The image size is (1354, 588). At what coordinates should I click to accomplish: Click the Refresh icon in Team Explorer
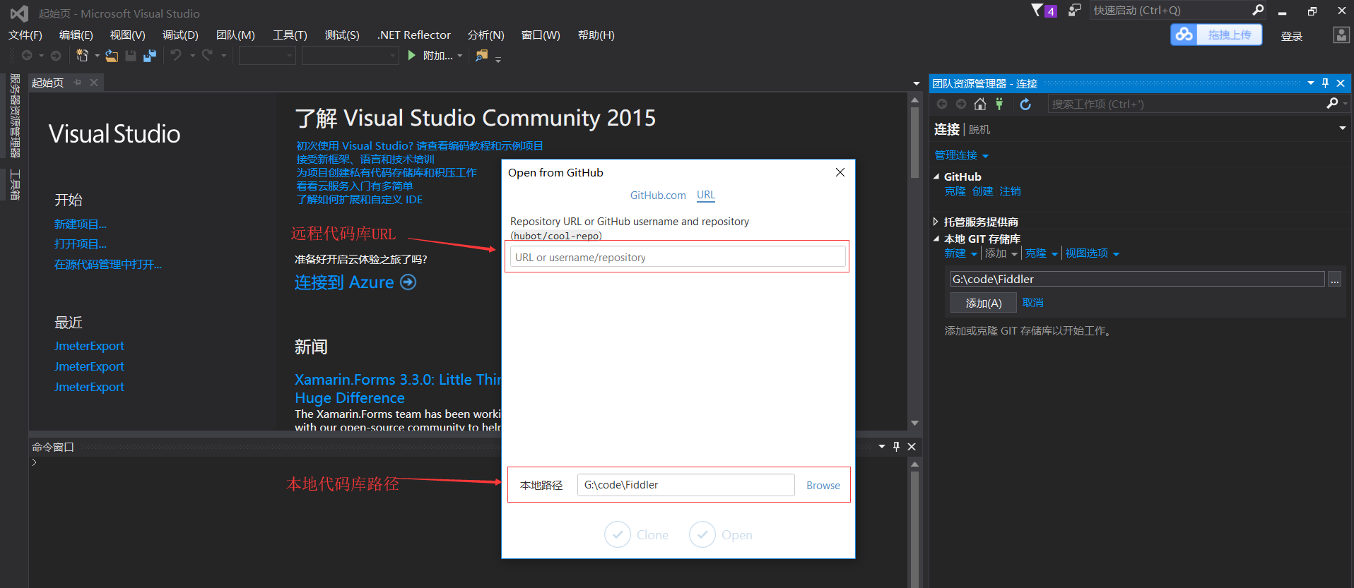(x=1025, y=104)
